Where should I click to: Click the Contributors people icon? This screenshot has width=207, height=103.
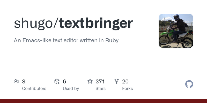tap(17, 81)
